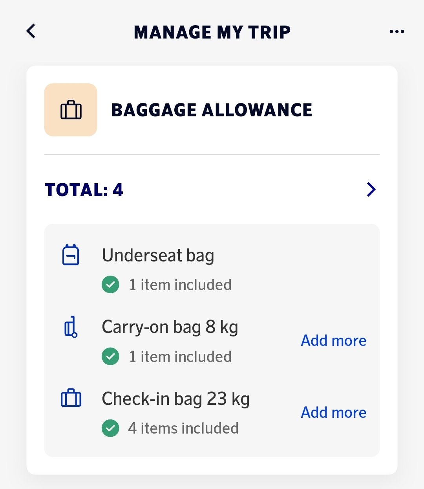Tap the BAGGAGE ALLOWANCE heading

click(212, 110)
